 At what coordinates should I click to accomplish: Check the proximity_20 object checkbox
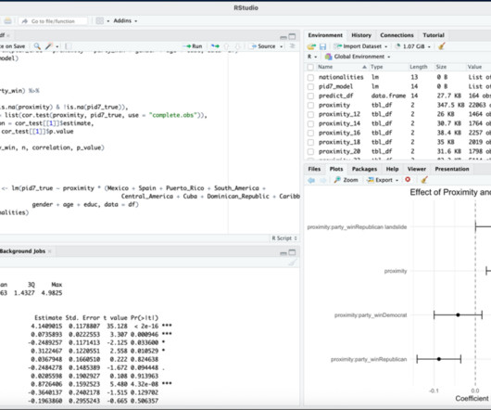(x=310, y=152)
